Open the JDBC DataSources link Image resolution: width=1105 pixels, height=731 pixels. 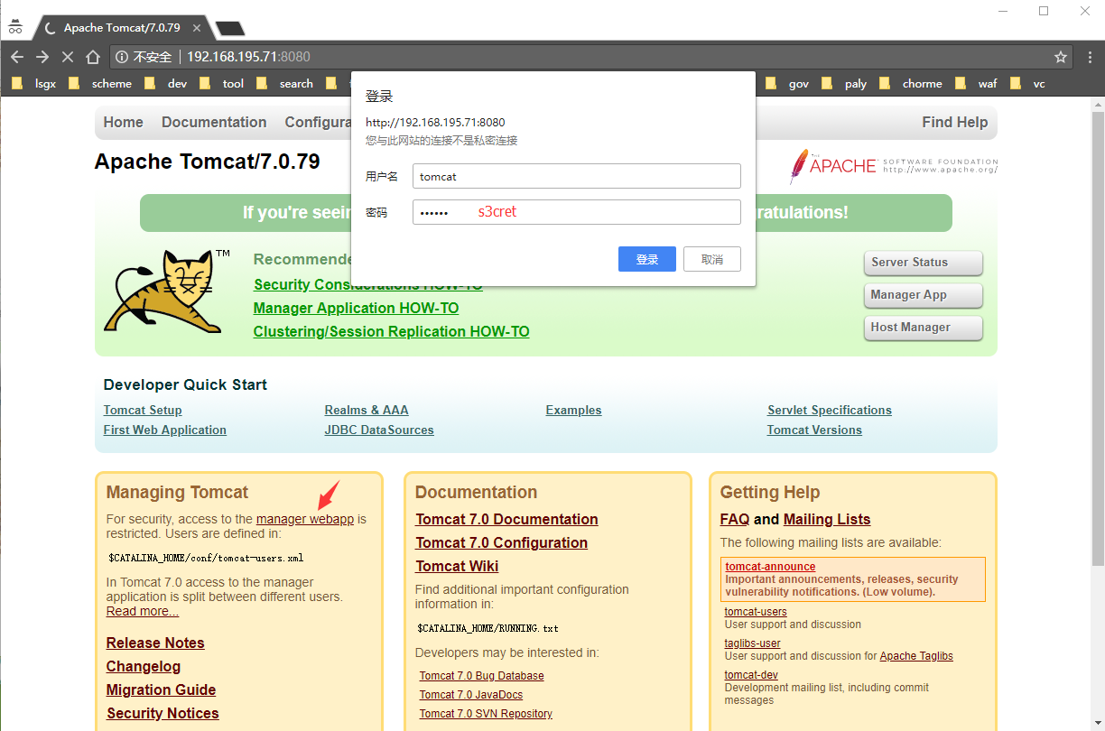[379, 430]
